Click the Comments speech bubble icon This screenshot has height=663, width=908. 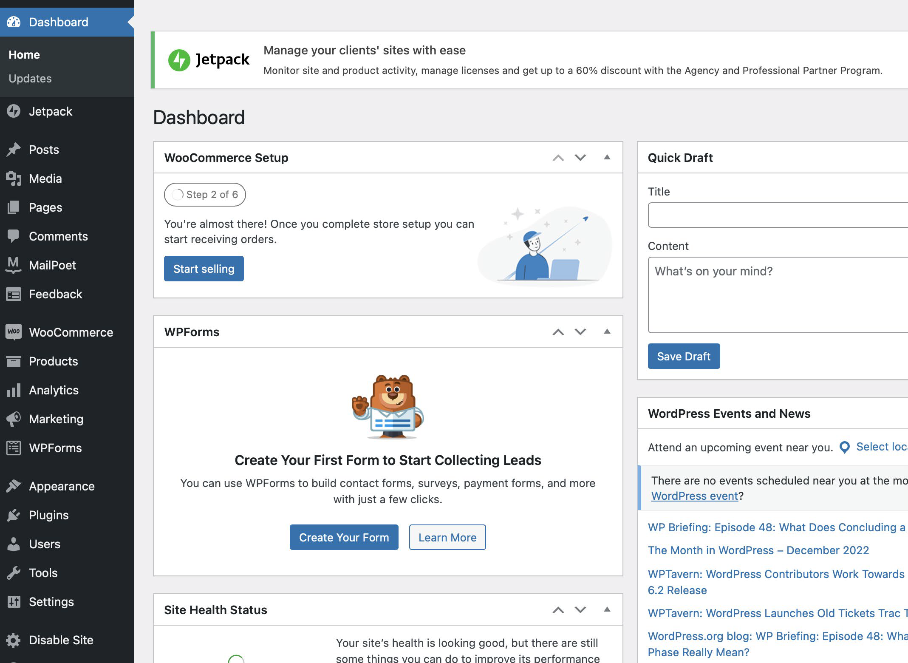pyautogui.click(x=14, y=236)
